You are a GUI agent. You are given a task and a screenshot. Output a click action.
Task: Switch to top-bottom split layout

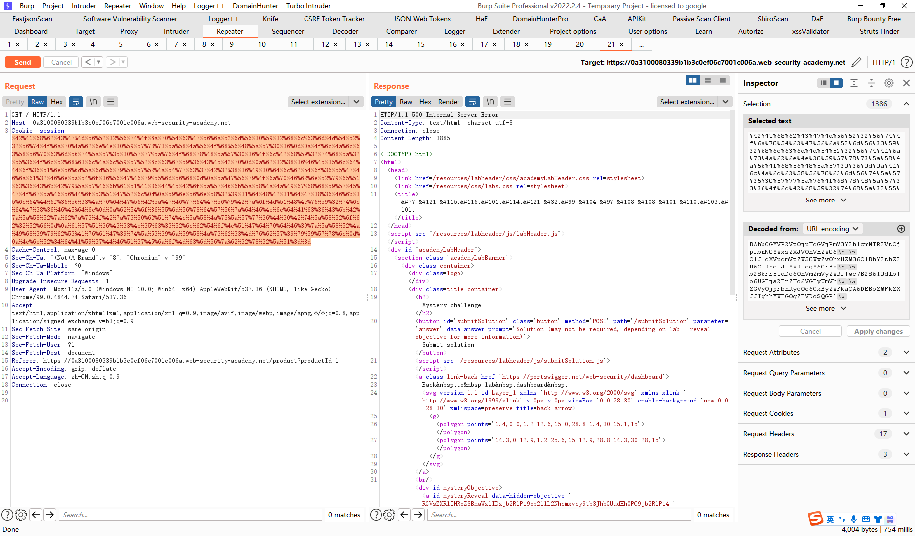[x=708, y=80]
